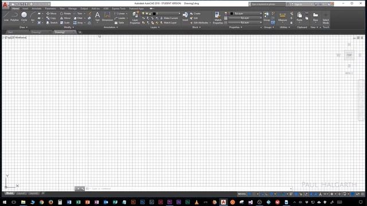Expand the Layers panel
Viewport: 367px width, 206px height.
click(155, 27)
